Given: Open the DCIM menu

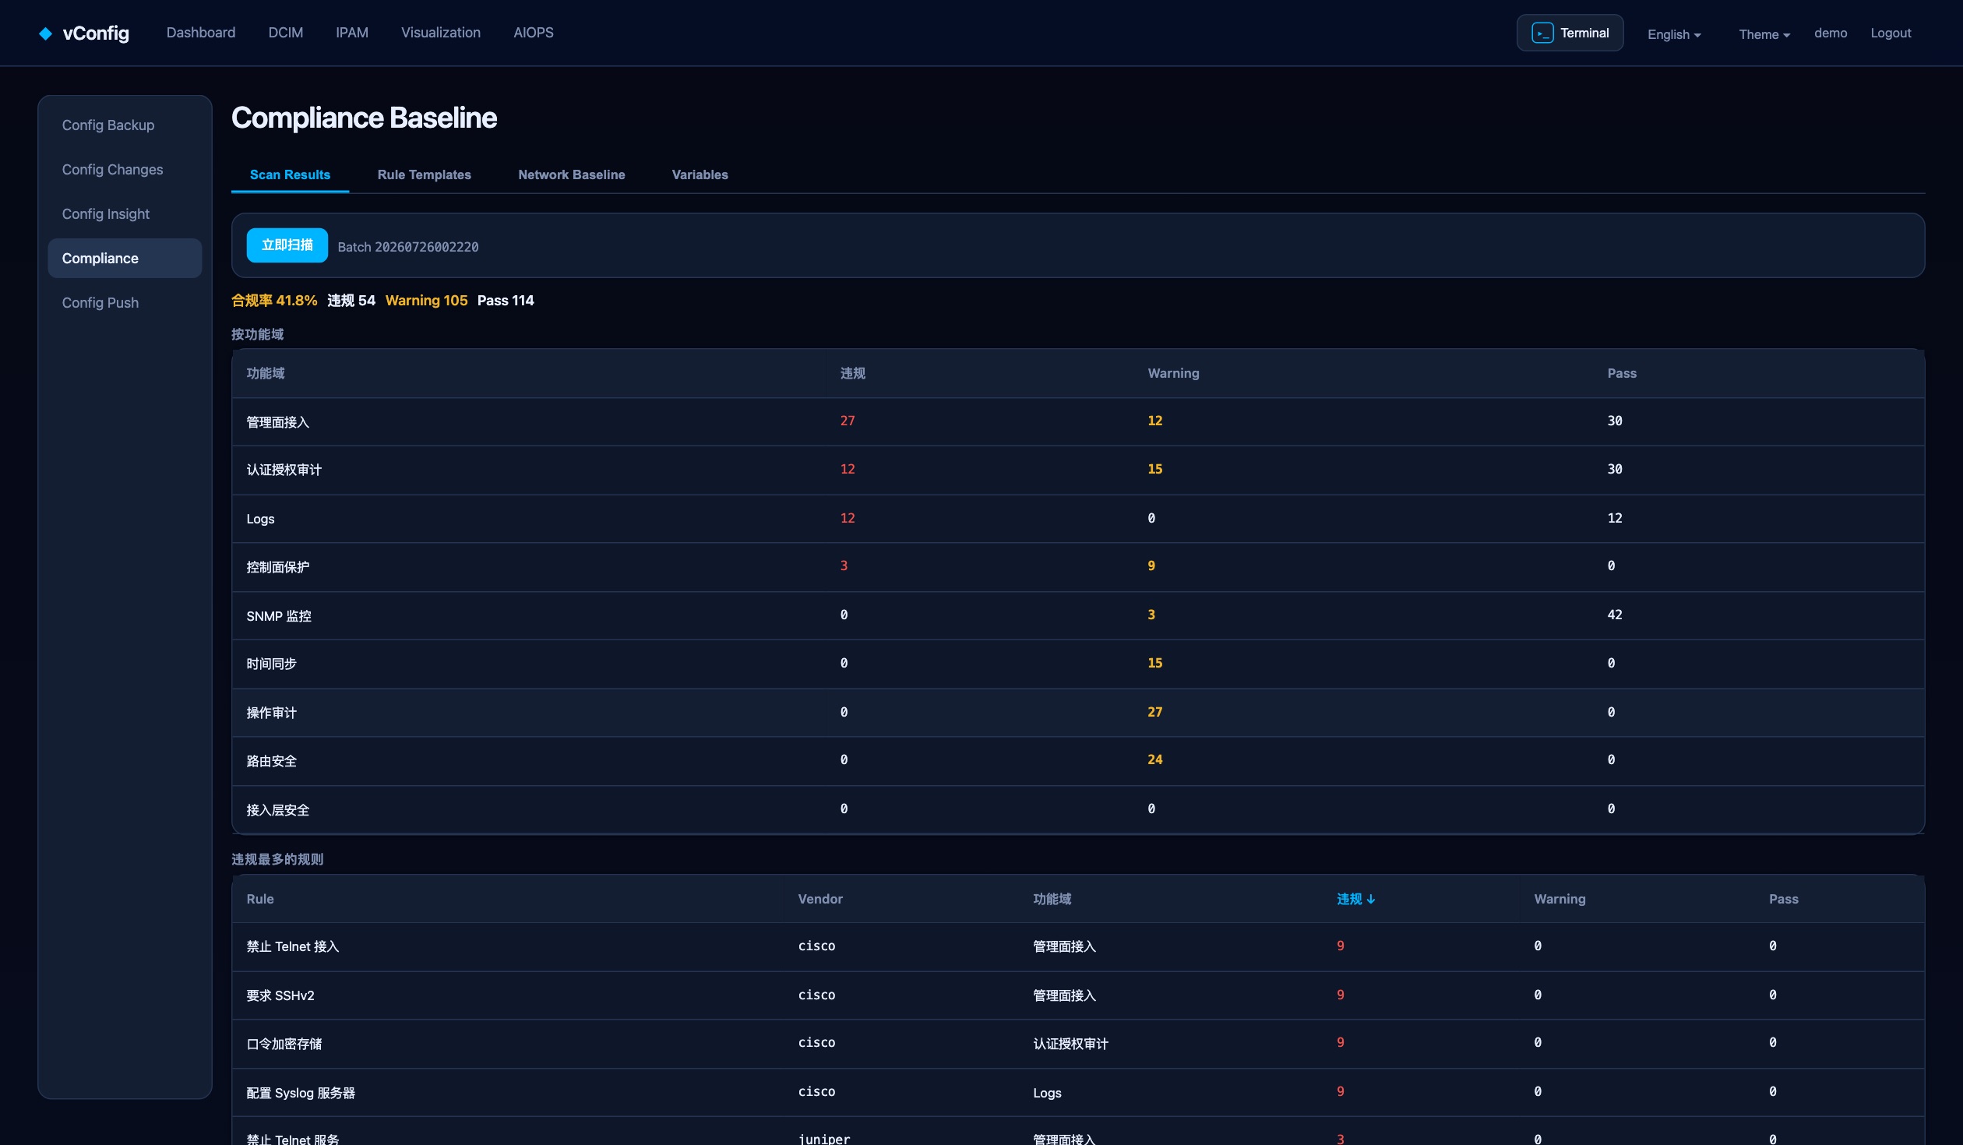Looking at the screenshot, I should click(285, 33).
